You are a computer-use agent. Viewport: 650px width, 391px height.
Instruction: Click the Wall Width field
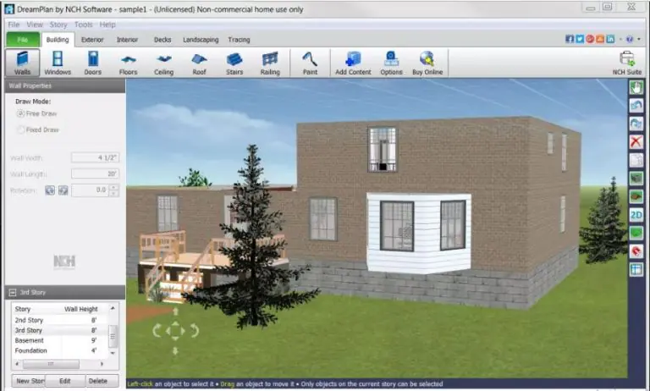coord(95,157)
